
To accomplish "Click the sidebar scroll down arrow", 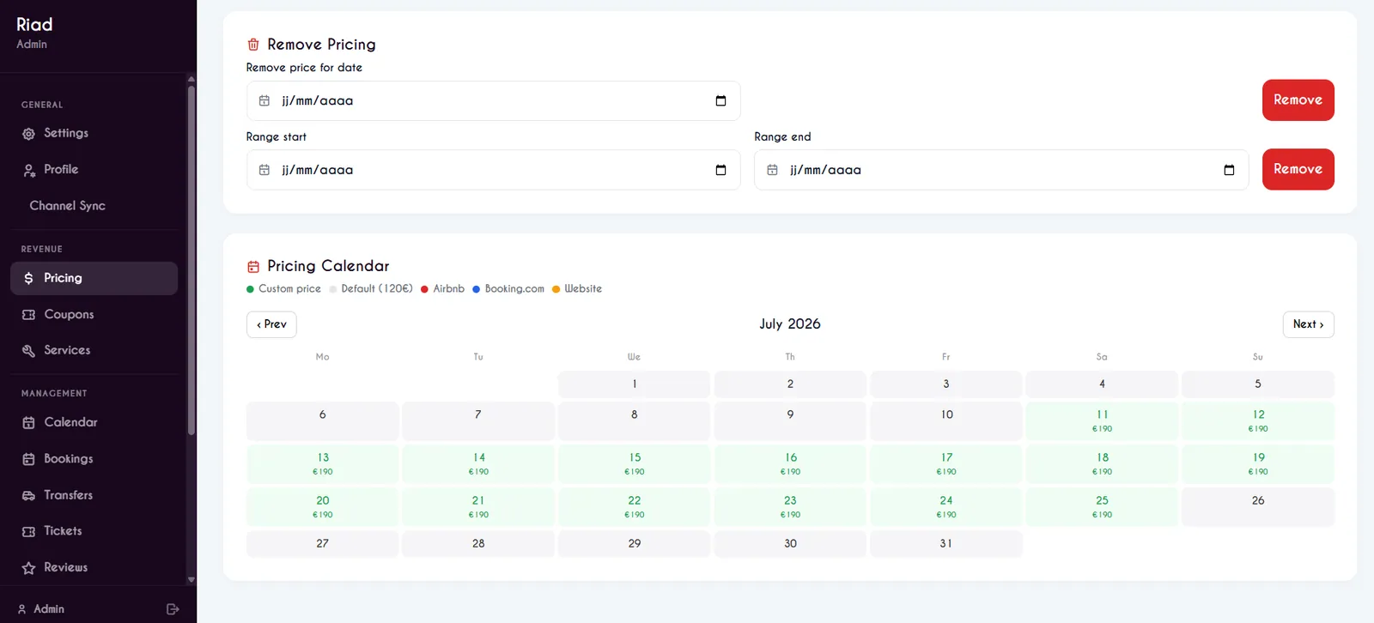I will [x=191, y=580].
